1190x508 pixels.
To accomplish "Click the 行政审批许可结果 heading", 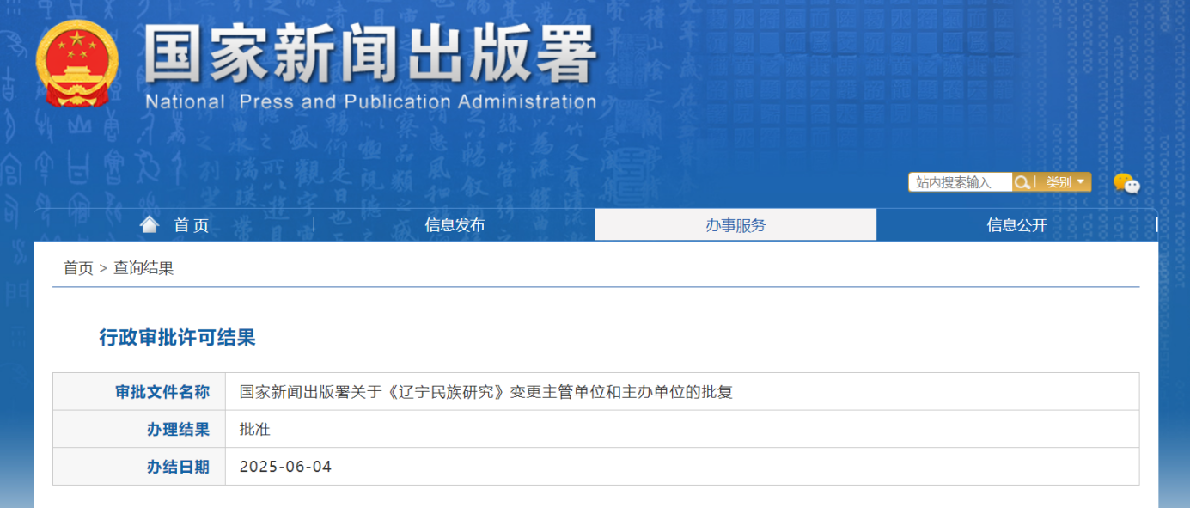I will coord(177,338).
